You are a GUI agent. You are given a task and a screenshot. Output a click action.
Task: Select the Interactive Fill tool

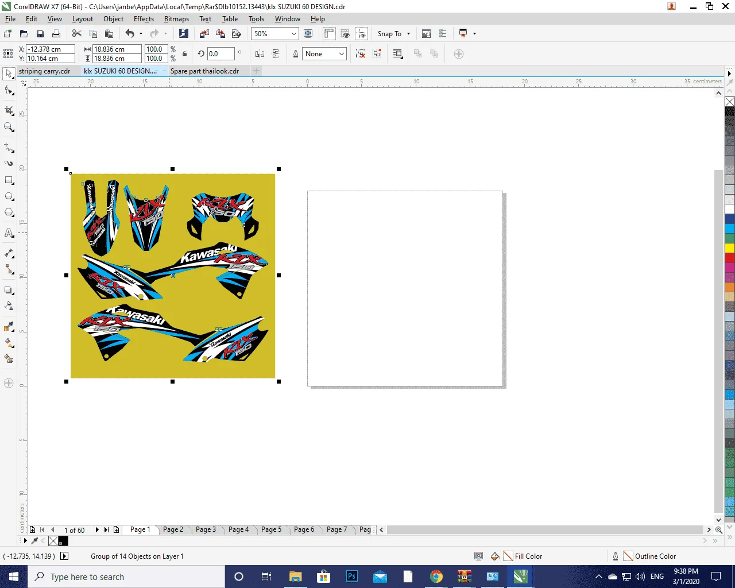pos(9,343)
